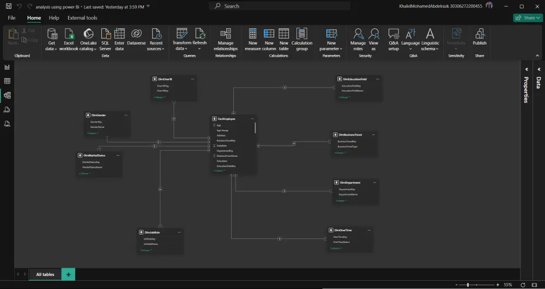This screenshot has width=545, height=289.
Task: Open Linguistic schema dropdown
Action: coord(430,40)
